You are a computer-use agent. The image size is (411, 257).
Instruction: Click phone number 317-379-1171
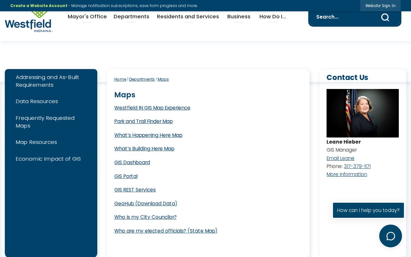click(357, 166)
